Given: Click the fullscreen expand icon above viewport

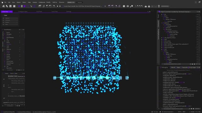Looking at the screenshot, I should point(152,11).
